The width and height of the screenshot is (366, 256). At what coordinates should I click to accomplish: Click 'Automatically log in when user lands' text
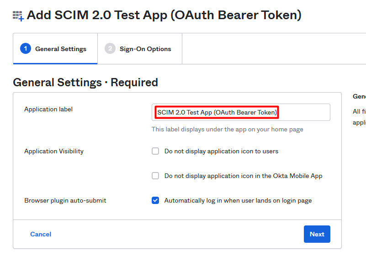click(x=238, y=200)
